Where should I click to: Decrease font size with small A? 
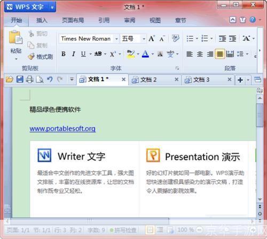[162, 38]
